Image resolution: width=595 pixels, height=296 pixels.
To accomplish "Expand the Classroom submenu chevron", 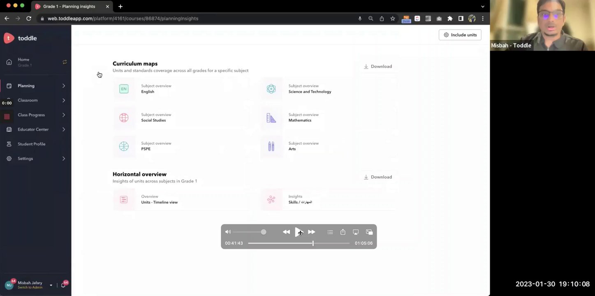I will (x=64, y=100).
